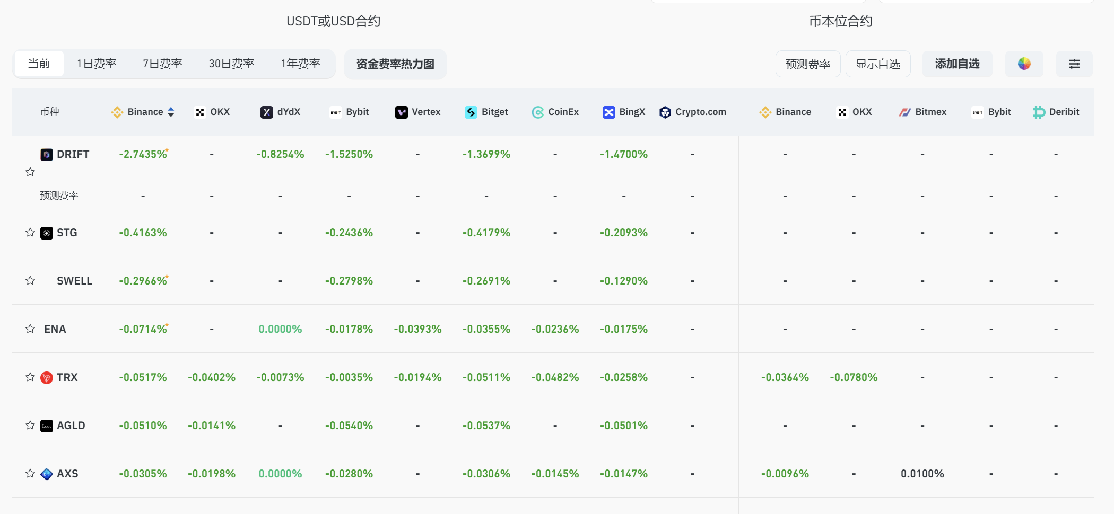Click the dYdX exchange logo
Image resolution: width=1114 pixels, height=514 pixels.
267,112
